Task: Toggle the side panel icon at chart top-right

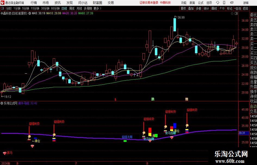Action: click(x=236, y=14)
